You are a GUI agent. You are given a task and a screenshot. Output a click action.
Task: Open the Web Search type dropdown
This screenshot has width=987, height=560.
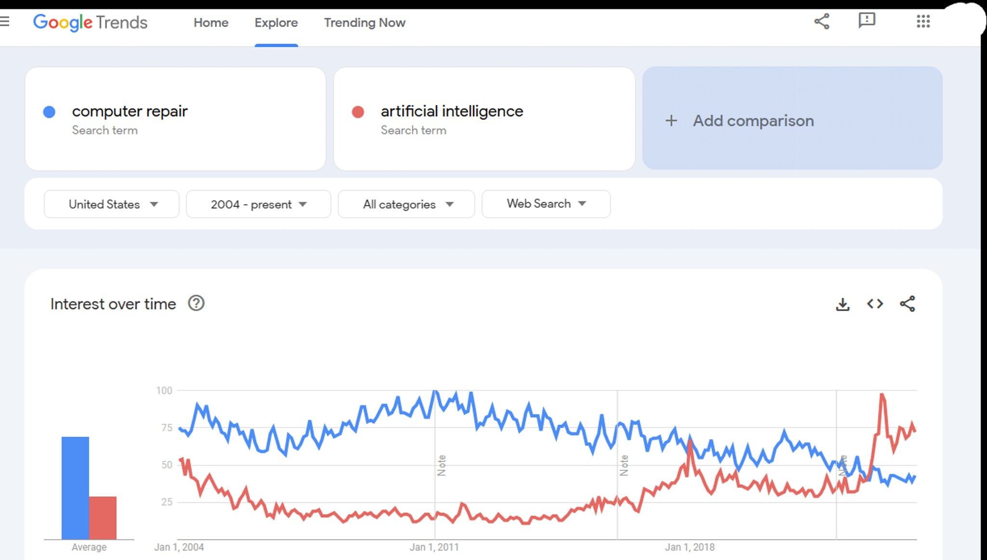tap(546, 204)
